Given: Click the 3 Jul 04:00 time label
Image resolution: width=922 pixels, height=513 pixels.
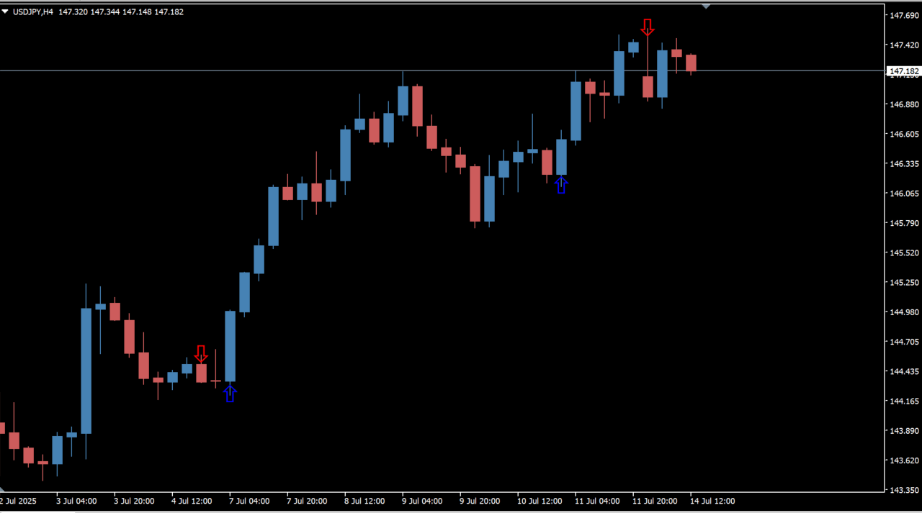Looking at the screenshot, I should [x=76, y=501].
